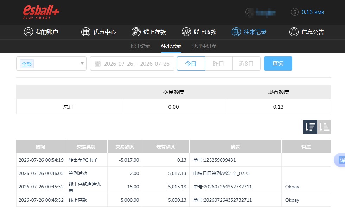Switch to 往来记录 sub-tab

click(x=171, y=46)
